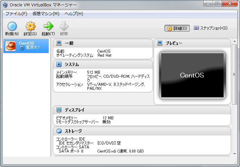240x167 pixels.
Task: Click the red hat CentOS icon
Action: 10,46
